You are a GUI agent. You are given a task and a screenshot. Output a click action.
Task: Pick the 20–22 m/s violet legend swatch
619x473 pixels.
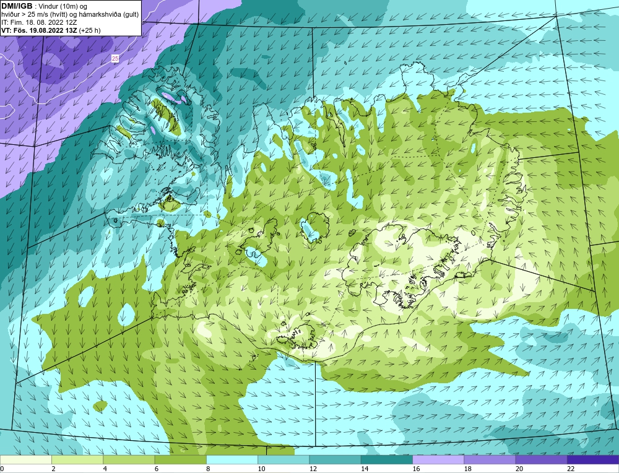pos(541,459)
